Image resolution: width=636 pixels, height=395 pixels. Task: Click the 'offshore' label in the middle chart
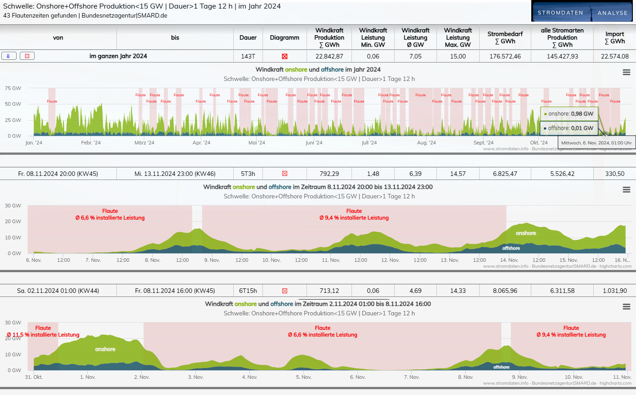tap(511, 248)
